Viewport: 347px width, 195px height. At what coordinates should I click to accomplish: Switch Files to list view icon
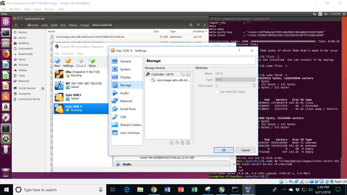(x=198, y=25)
